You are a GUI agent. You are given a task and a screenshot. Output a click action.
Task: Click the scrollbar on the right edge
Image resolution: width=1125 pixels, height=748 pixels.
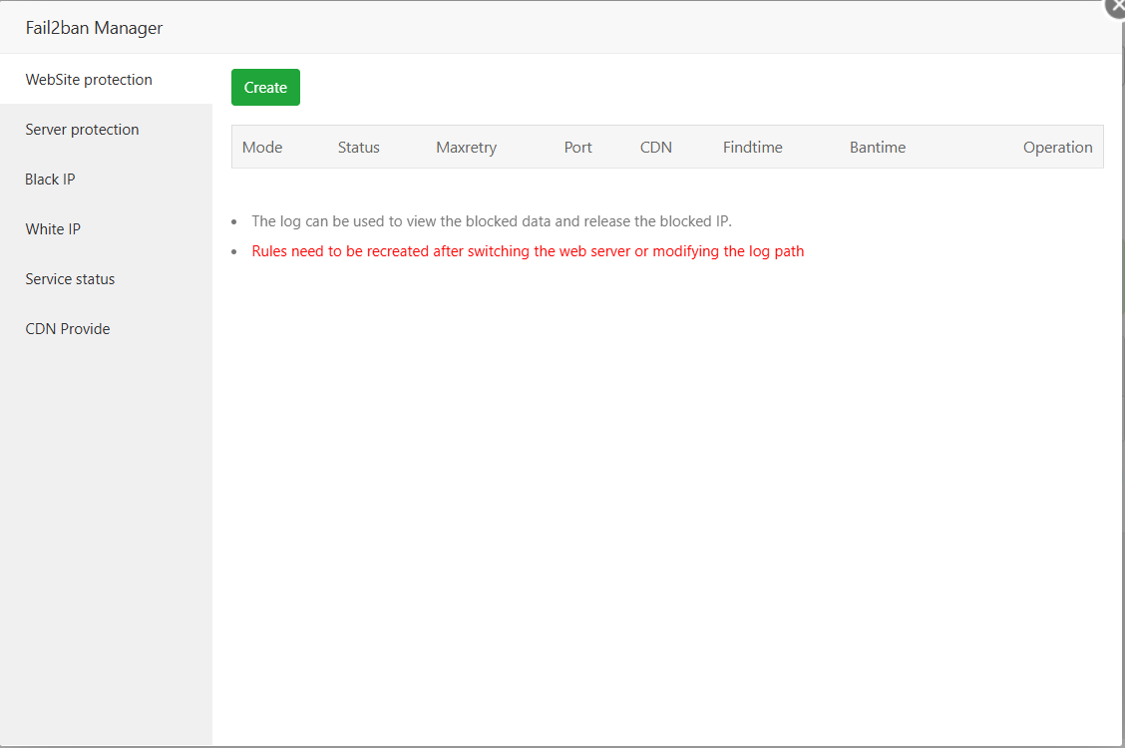point(1120,374)
